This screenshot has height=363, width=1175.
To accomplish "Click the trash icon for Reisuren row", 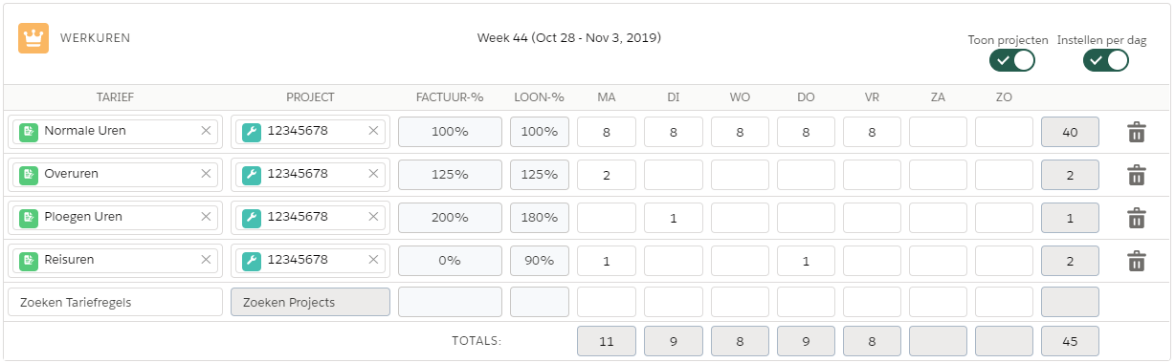I will (1136, 260).
